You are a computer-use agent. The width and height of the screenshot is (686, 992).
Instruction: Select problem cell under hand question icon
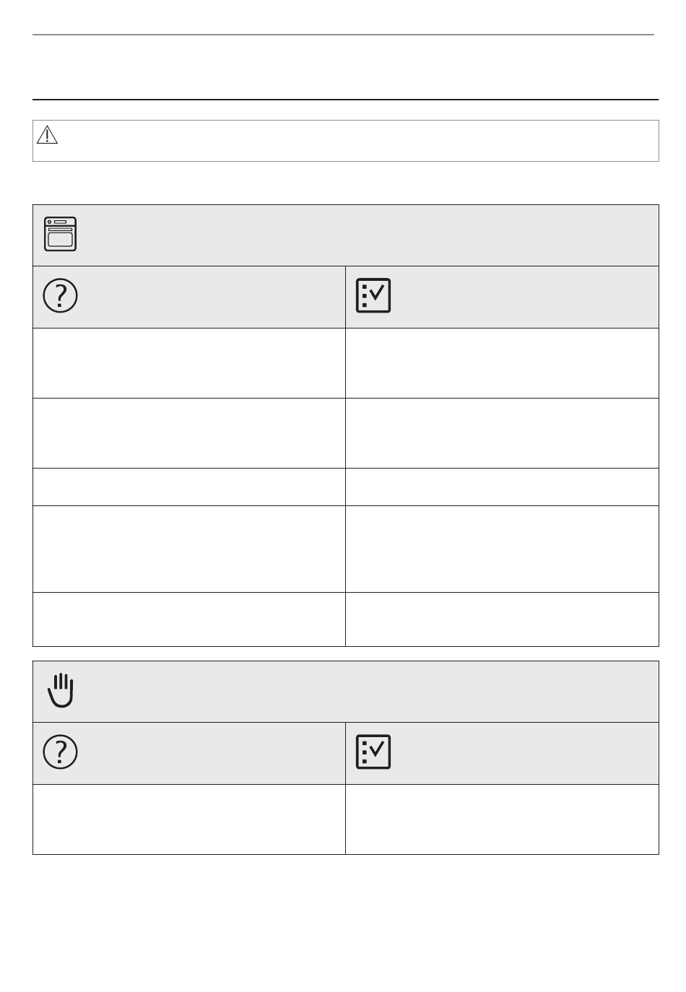(189, 819)
